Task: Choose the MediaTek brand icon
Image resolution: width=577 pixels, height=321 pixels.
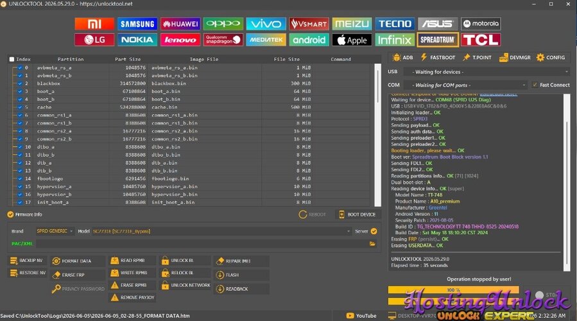Action: pyautogui.click(x=266, y=40)
